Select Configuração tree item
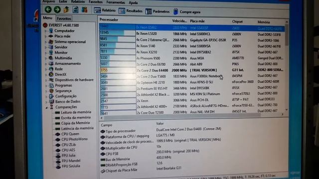Screen dimensions: 319x179 pos(65,96)
